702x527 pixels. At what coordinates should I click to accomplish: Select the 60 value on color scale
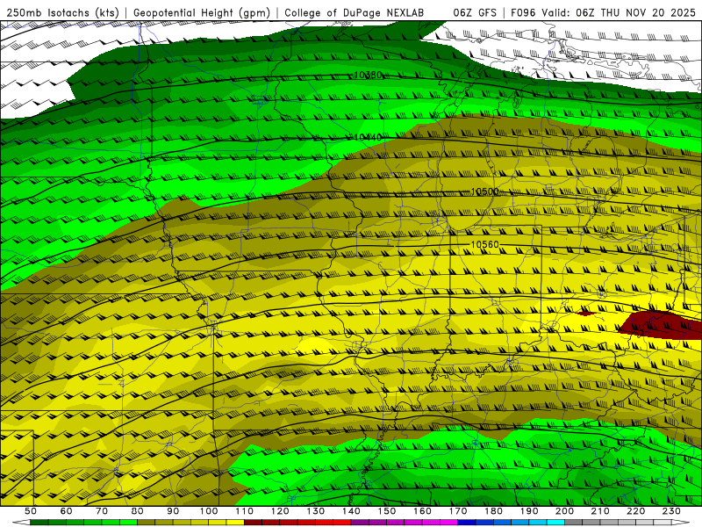(67, 511)
